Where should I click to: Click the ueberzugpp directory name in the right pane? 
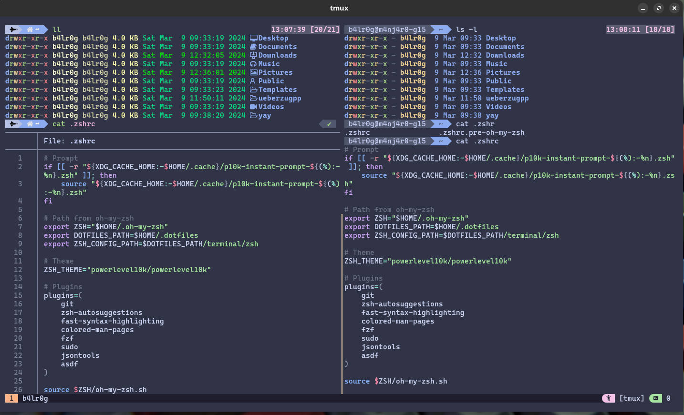pos(508,98)
